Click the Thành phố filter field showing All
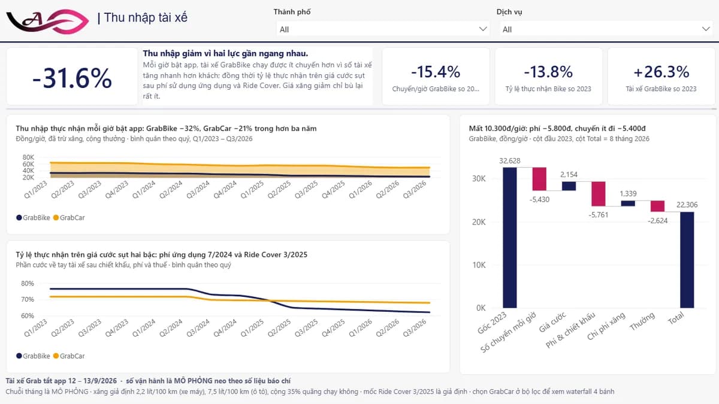 click(x=383, y=29)
